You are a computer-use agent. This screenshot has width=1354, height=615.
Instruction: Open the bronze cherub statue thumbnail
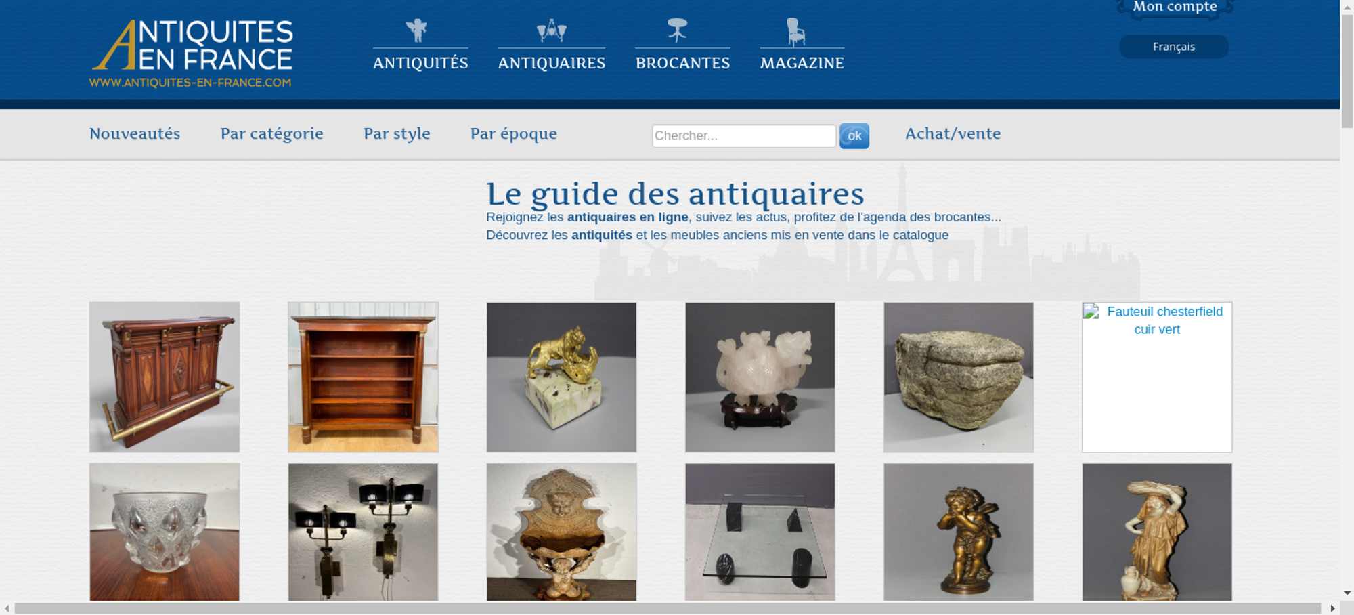pyautogui.click(x=959, y=532)
